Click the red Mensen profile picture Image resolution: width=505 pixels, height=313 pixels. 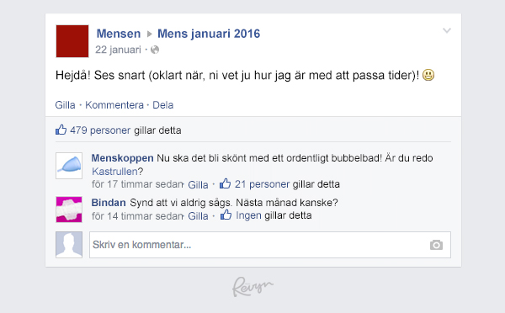click(x=72, y=41)
